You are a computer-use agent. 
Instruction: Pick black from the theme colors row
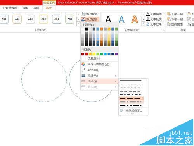click(x=87, y=29)
